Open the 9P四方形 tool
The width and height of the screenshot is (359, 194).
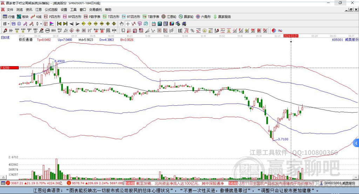[x=72, y=17]
